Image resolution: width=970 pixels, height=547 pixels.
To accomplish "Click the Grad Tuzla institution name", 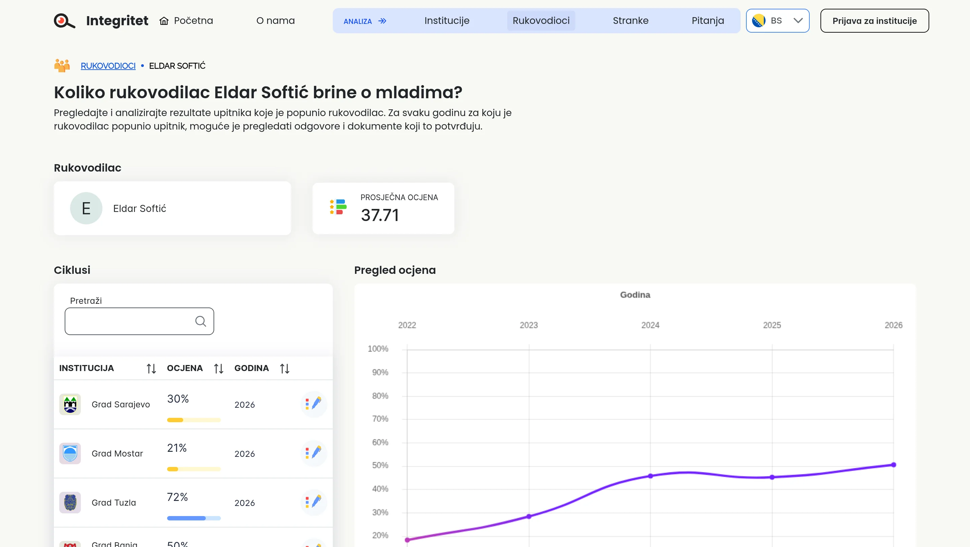I will point(114,503).
